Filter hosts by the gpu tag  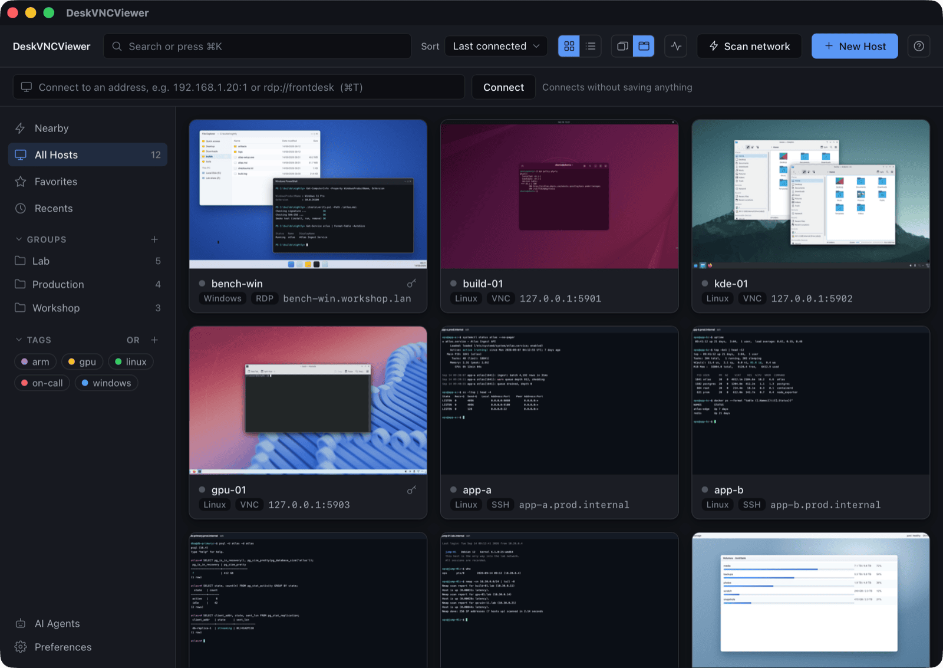click(83, 362)
